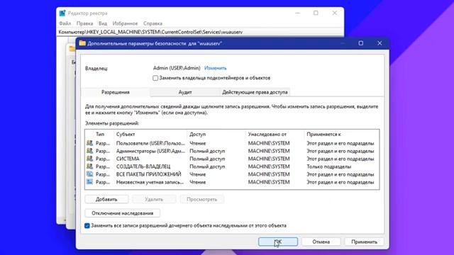Select the 'СОЗДАТЕЛЬ-ВЛАДЕЛЕЦ' subject entry
This screenshot has width=454, height=255.
click(x=143, y=166)
